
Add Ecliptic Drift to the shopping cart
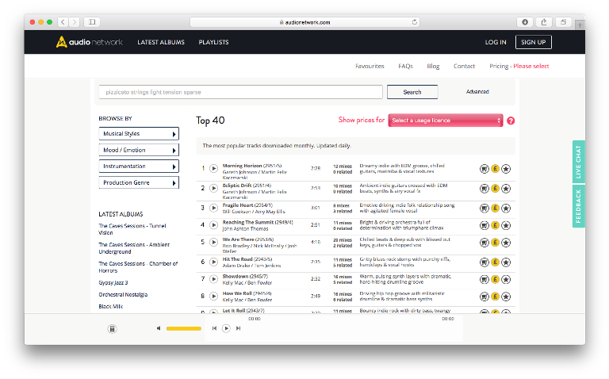tap(484, 189)
